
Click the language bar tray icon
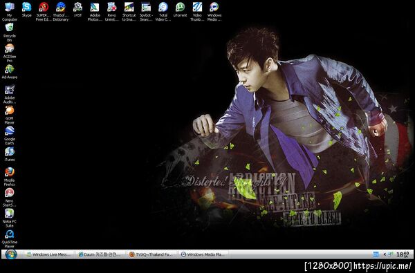coord(376,254)
